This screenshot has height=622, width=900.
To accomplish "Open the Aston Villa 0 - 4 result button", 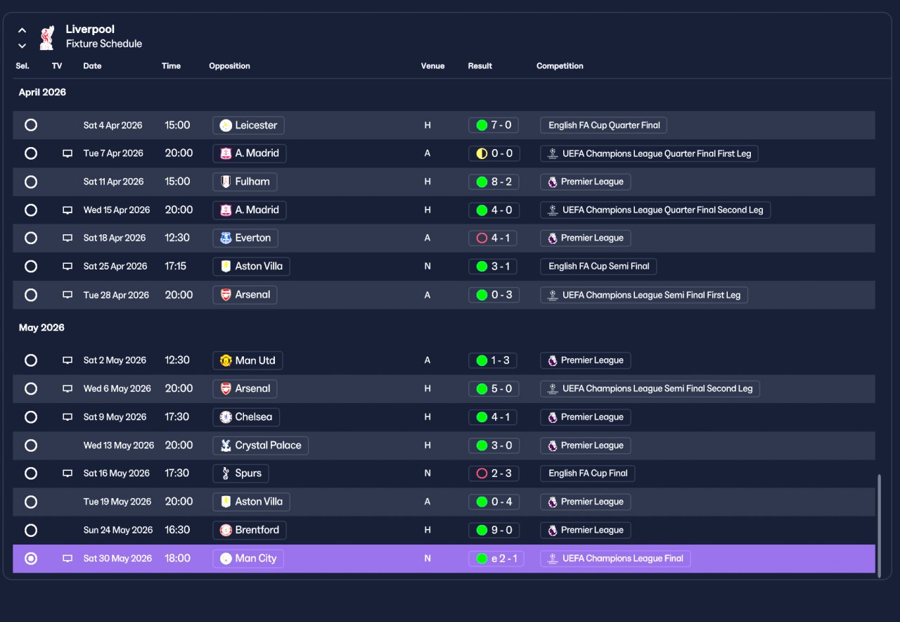I will 494,502.
